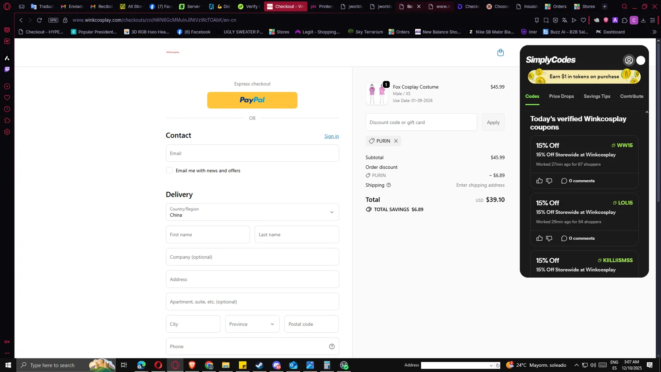Open the downloads arrow icon
Image resolution: width=661 pixels, height=372 pixels.
[x=643, y=20]
